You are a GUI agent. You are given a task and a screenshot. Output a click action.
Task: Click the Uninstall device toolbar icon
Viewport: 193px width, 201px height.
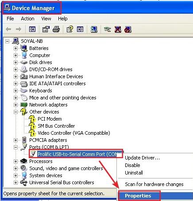click(x=118, y=29)
